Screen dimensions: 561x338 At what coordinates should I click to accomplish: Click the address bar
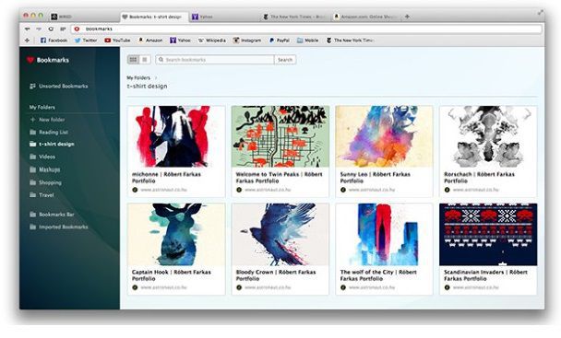pyautogui.click(x=306, y=29)
